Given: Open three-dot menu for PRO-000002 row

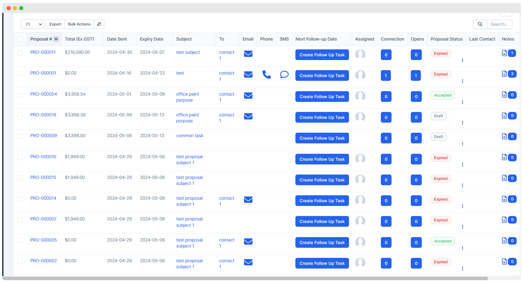Looking at the screenshot, I should [x=462, y=269].
